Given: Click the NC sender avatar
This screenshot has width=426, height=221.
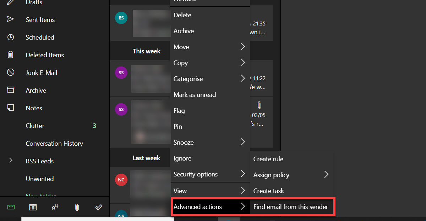Looking at the screenshot, I should tap(121, 180).
